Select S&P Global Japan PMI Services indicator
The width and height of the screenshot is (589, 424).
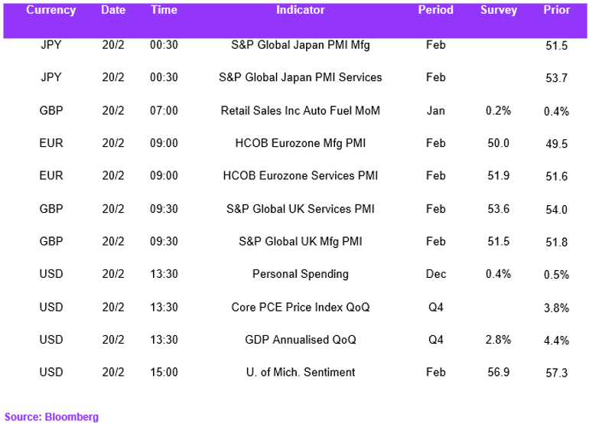(x=300, y=77)
